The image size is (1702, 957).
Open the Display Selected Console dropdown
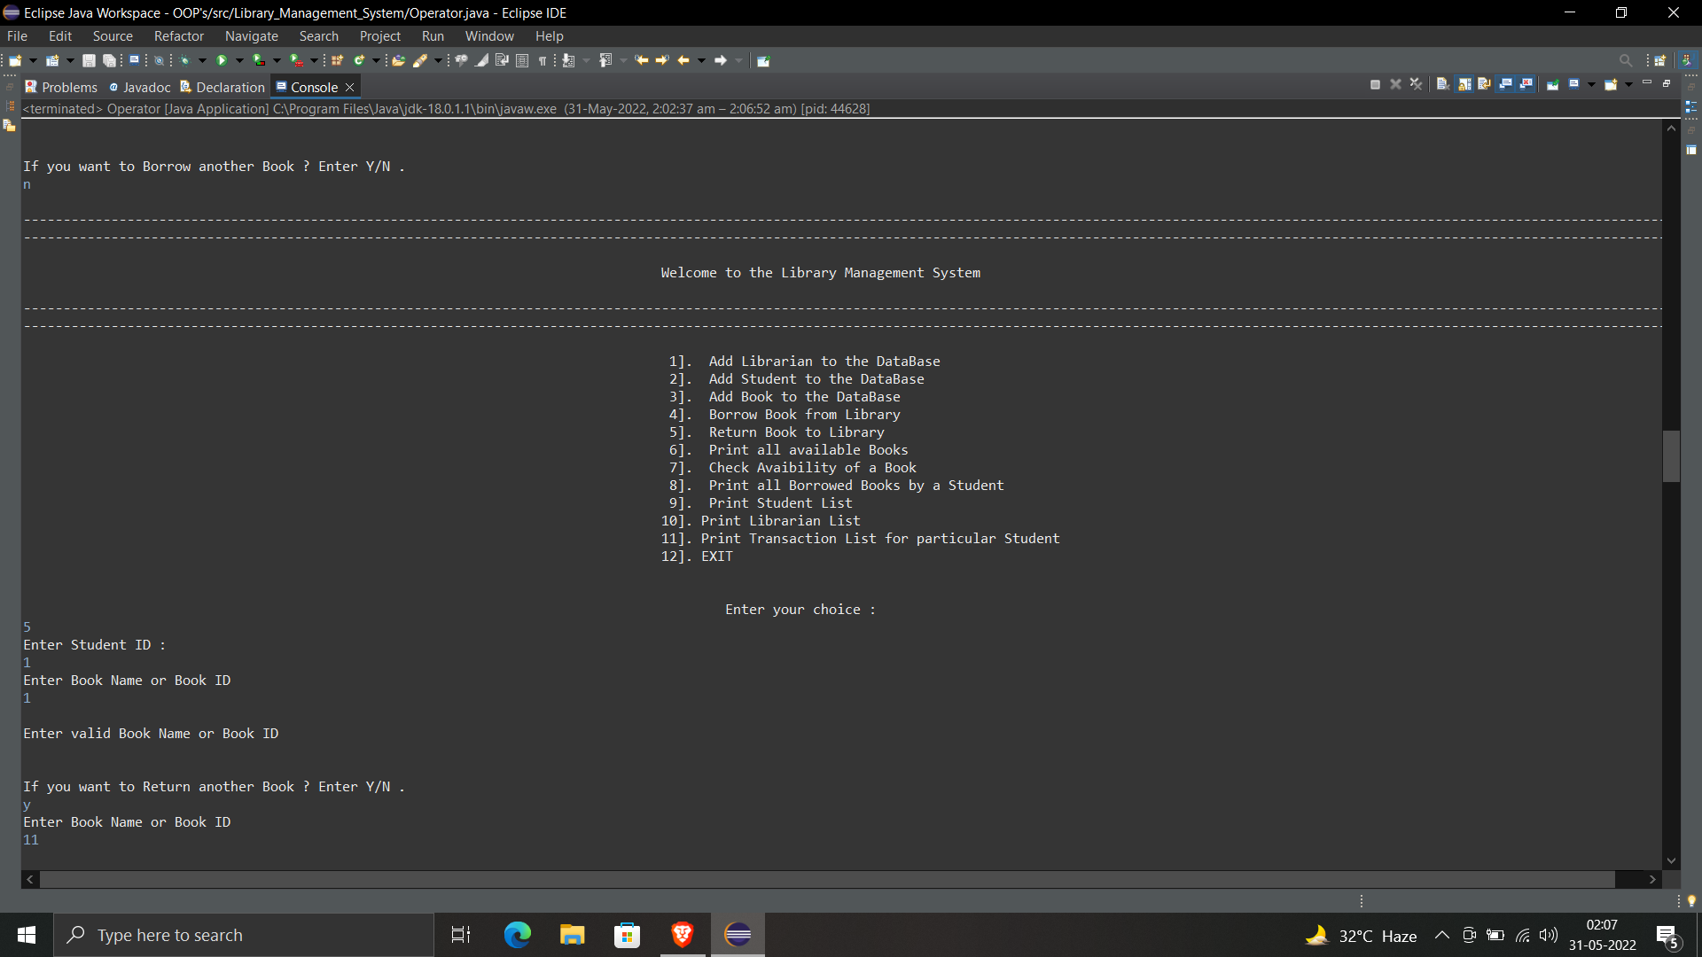(x=1591, y=84)
